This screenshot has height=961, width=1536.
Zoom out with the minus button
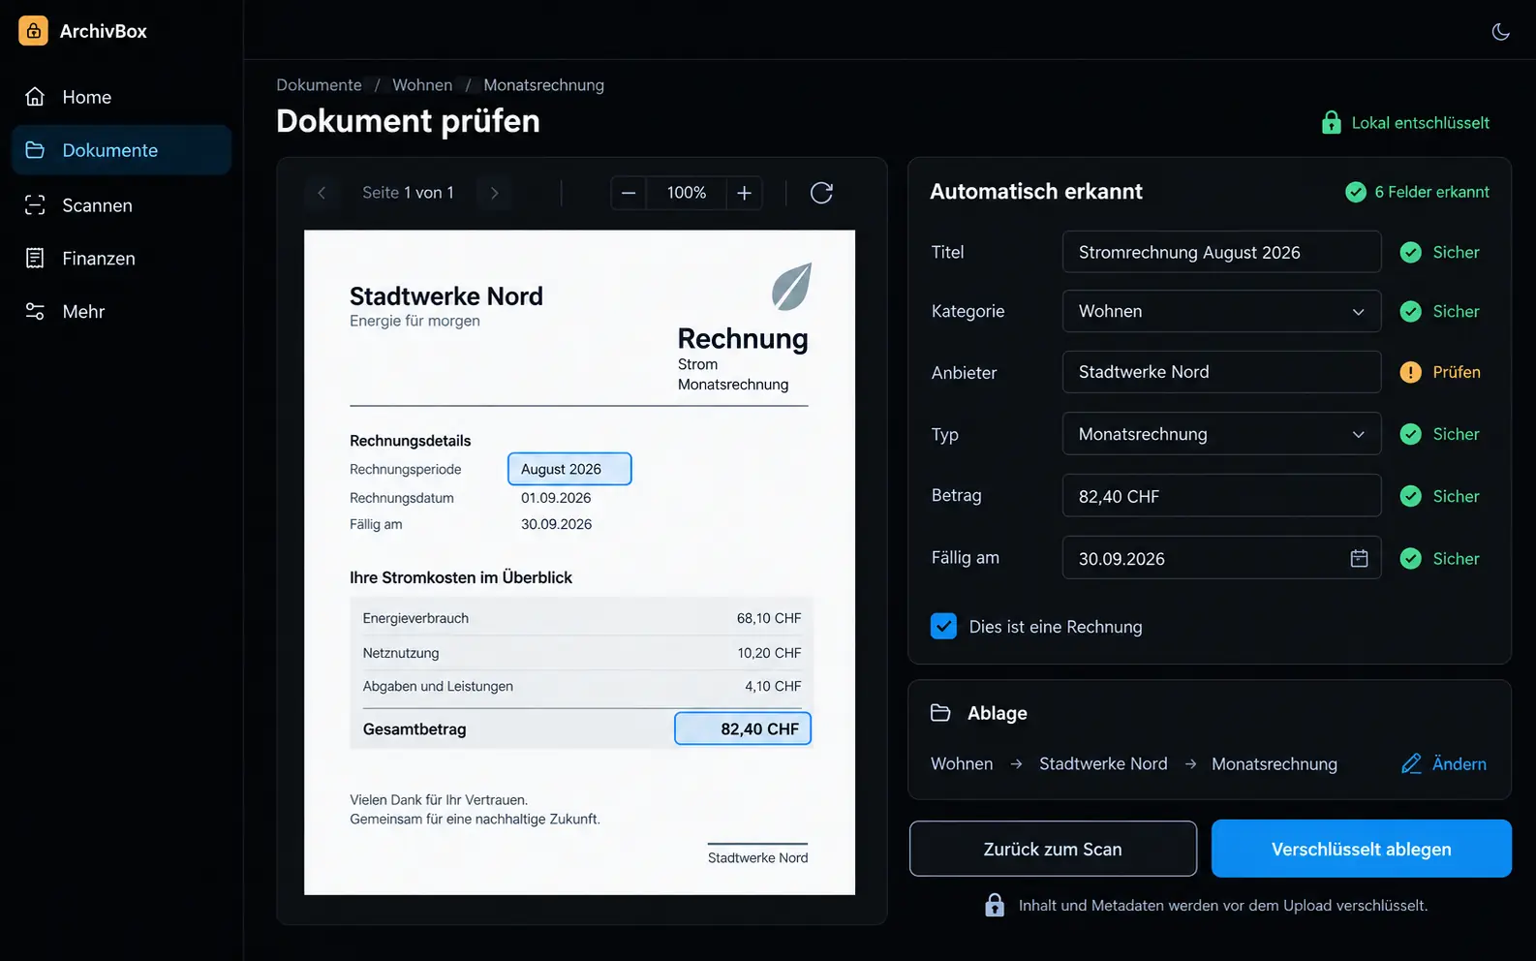pos(629,193)
